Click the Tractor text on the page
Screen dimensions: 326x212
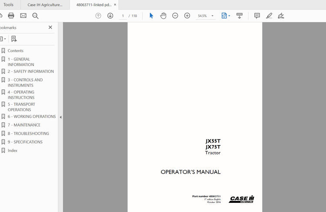click(213, 153)
